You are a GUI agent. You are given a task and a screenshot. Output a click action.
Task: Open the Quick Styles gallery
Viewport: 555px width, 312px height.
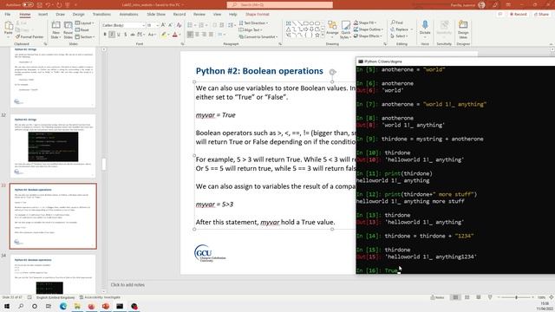point(345,29)
